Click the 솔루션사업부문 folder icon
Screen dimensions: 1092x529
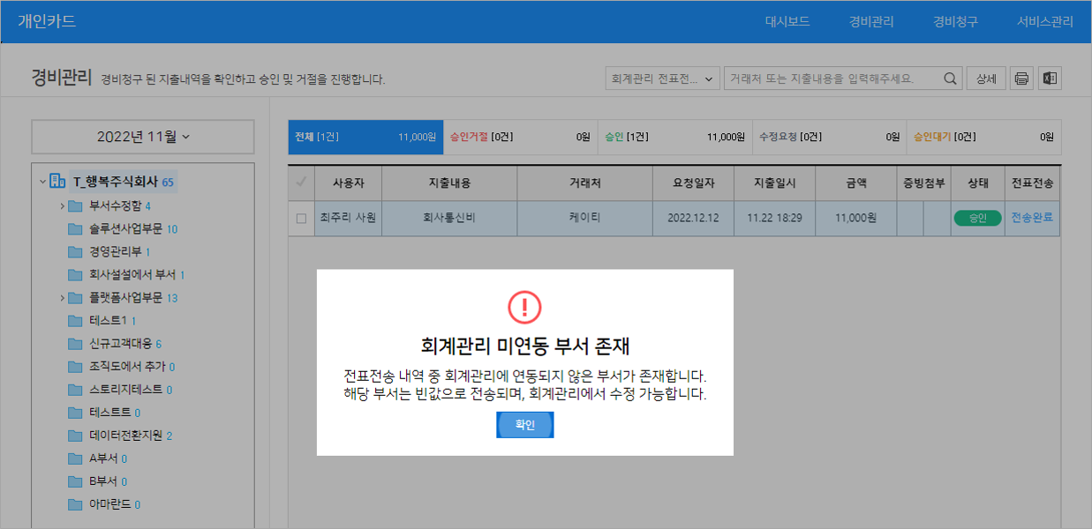click(x=76, y=229)
